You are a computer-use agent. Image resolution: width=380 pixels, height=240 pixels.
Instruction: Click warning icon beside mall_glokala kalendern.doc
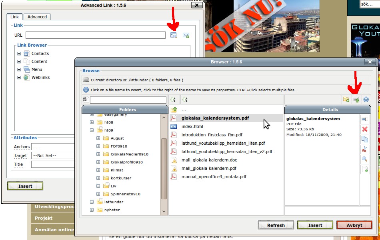pos(174,160)
